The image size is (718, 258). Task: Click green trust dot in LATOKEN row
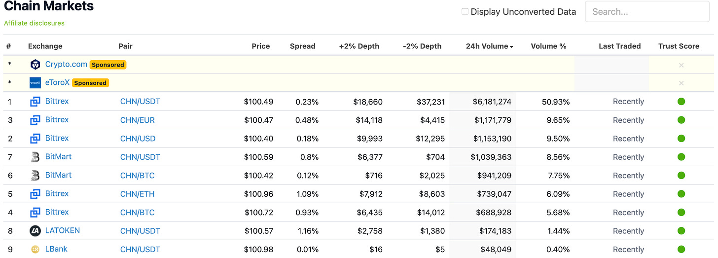point(681,231)
